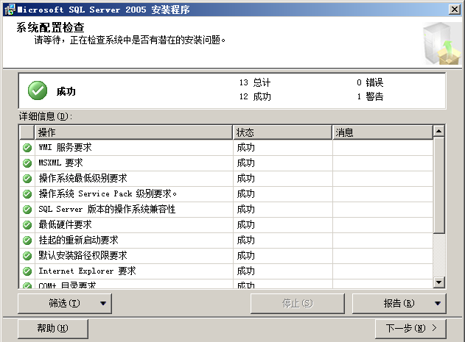Screen dimensions: 465x342
Task: Select the 操作系统最低级别要求 row
Action: coord(226,178)
